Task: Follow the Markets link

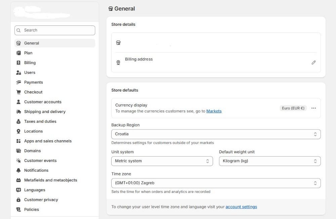Action: (214, 111)
